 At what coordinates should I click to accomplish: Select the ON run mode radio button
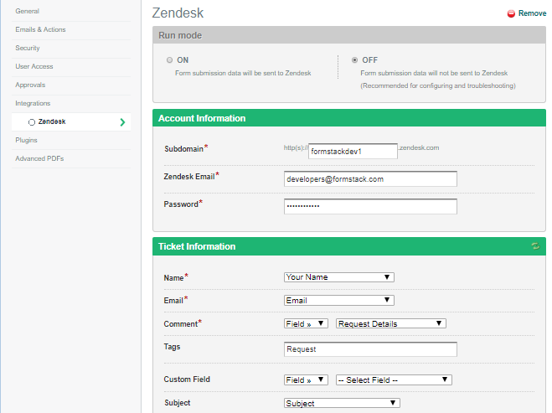pos(170,60)
